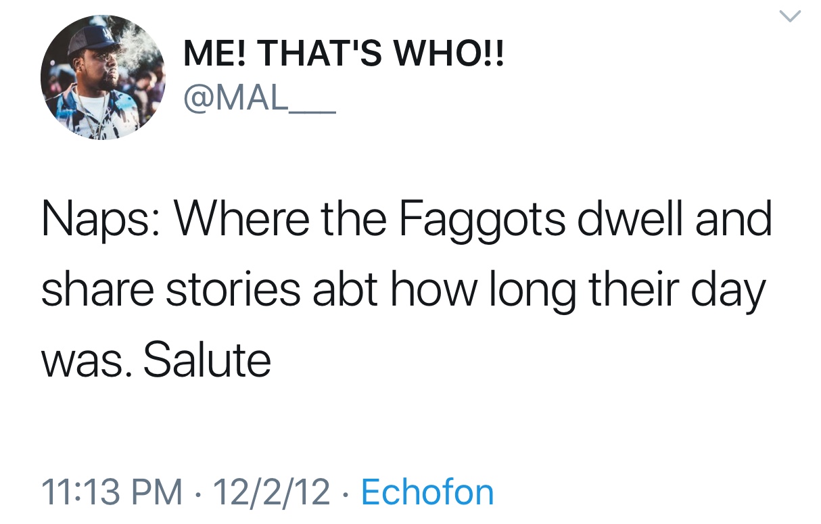This screenshot has height=524, width=821.
Task: Select the word Salute in the tweet
Action: point(207,360)
